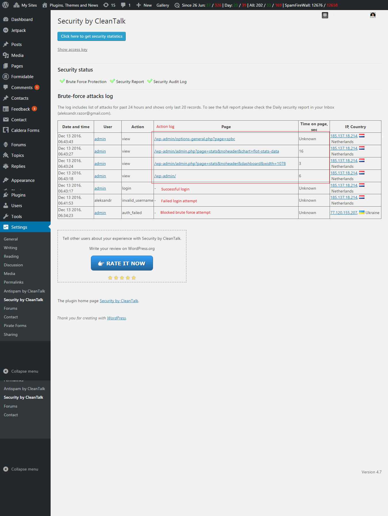
Task: Go to the Writing settings page
Action: [x=10, y=248]
